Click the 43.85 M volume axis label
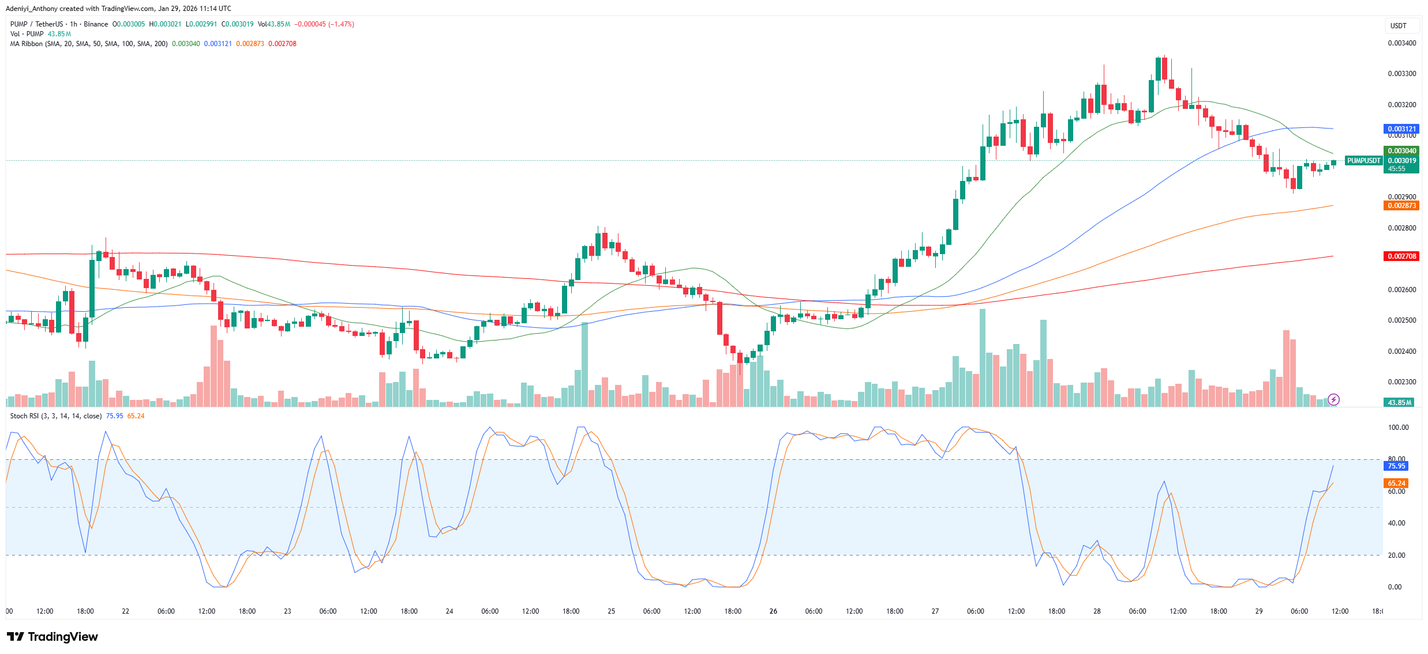Screen dimensions: 1428x654 pyautogui.click(x=1400, y=403)
